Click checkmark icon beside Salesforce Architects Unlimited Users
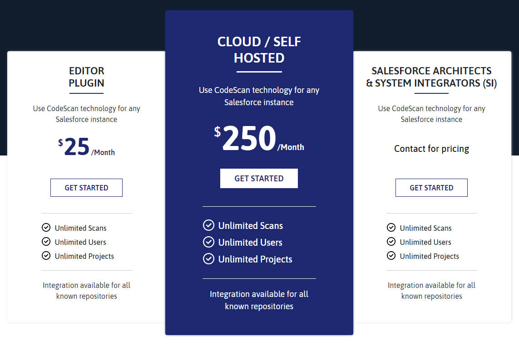Viewport: 519px width, 345px height. coord(391,242)
